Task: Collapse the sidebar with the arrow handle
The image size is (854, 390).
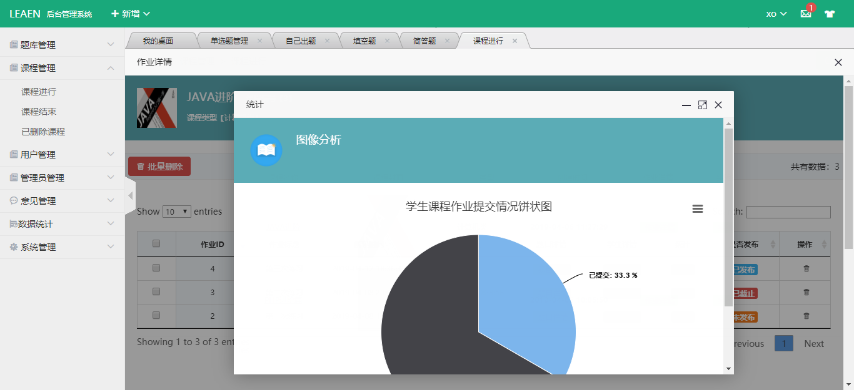Action: point(131,195)
